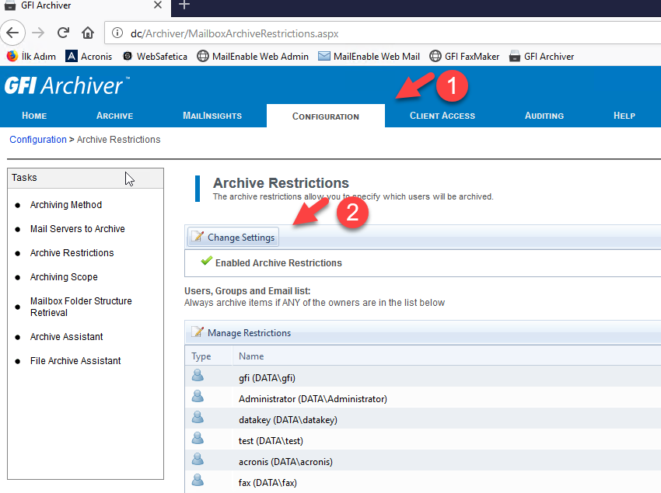Open a new browser tab with plus
This screenshot has width=661, height=493.
[184, 5]
